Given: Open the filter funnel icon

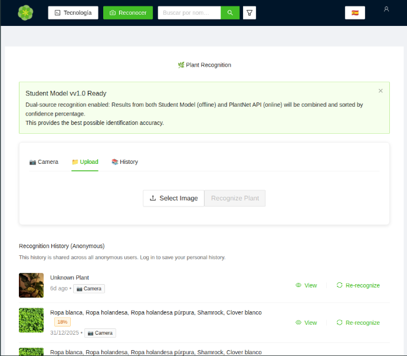Looking at the screenshot, I should pos(250,12).
